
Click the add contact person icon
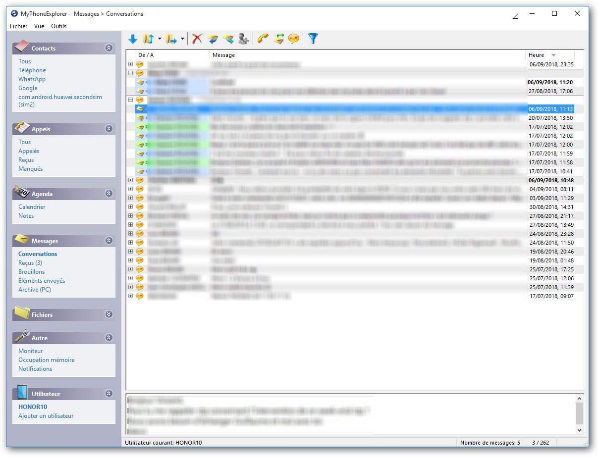click(243, 39)
